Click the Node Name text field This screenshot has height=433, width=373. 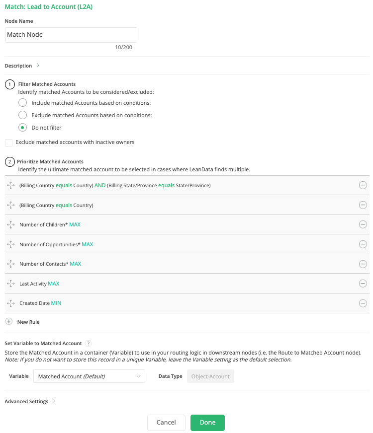coord(71,35)
